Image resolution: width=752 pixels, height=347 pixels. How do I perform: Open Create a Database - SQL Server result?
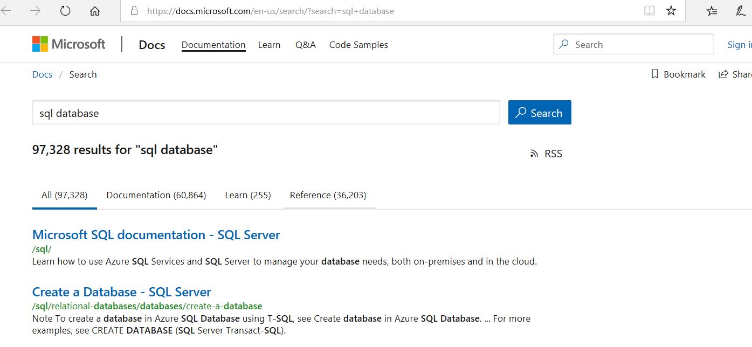[x=122, y=292]
